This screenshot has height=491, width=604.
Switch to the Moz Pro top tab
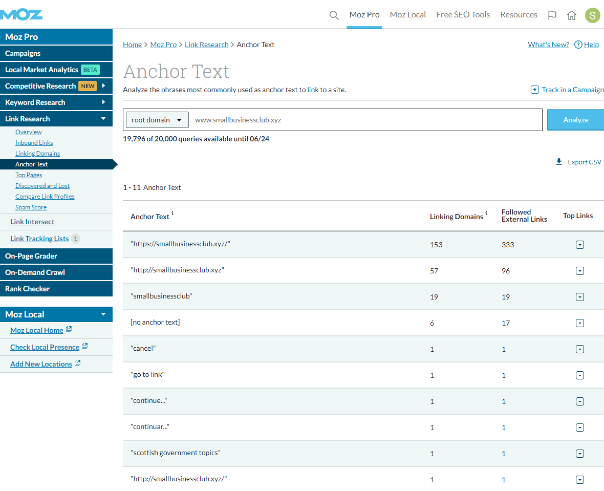pos(364,15)
